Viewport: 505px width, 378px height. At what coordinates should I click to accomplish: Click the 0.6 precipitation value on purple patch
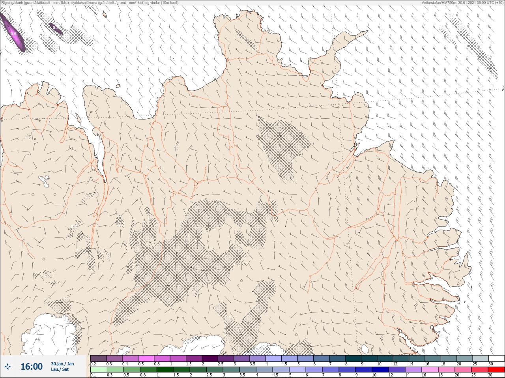point(13,34)
